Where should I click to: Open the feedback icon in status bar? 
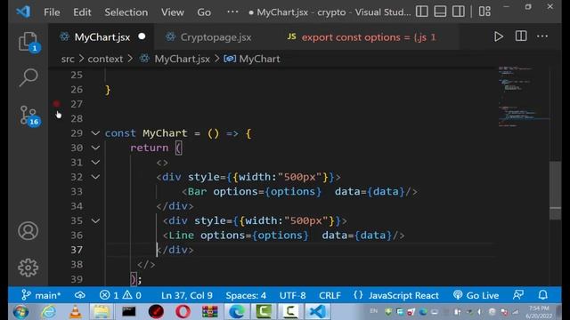pos(518,295)
